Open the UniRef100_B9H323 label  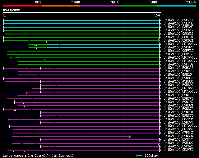pyautogui.click(x=178, y=68)
